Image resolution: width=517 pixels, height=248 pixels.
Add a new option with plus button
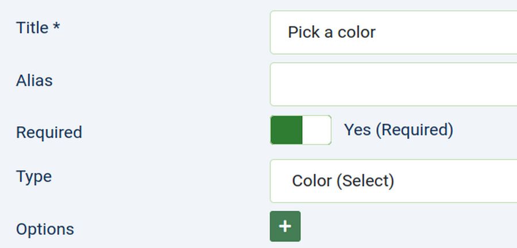pyautogui.click(x=285, y=226)
